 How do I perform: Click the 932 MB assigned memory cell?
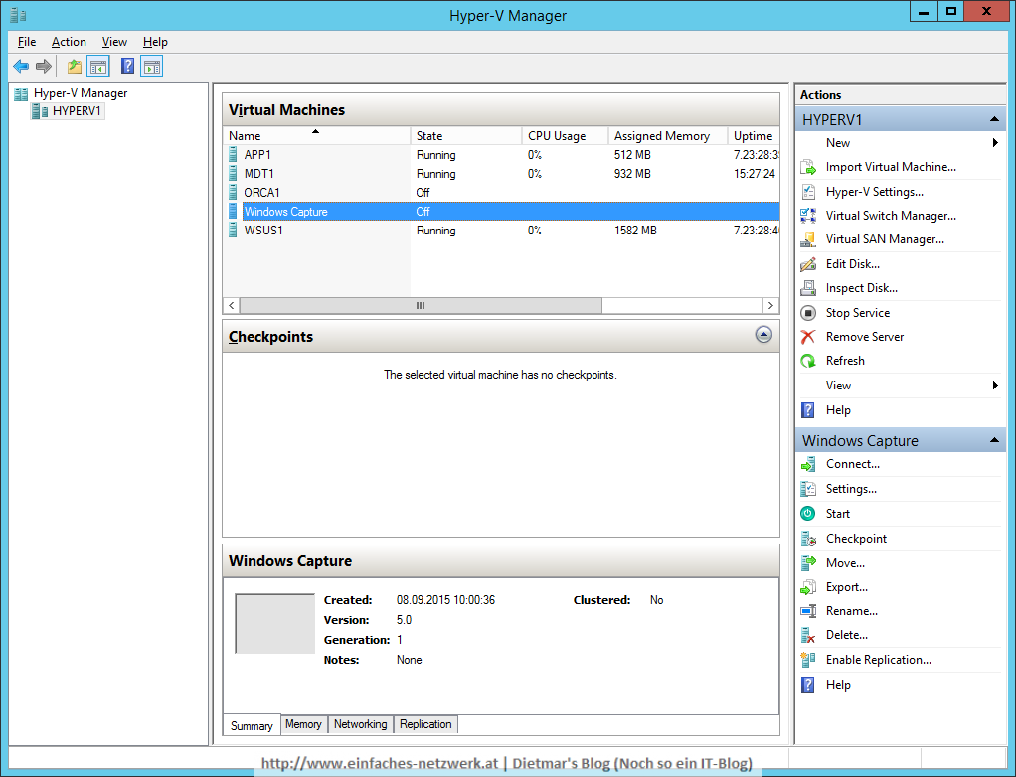click(x=632, y=174)
